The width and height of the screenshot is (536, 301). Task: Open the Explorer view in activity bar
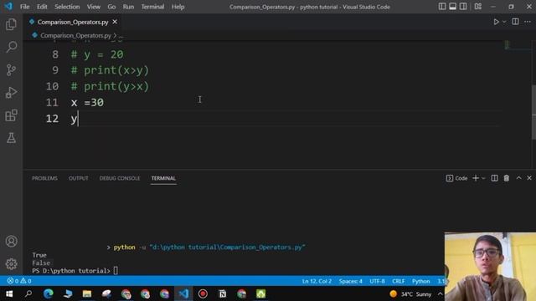(11, 24)
